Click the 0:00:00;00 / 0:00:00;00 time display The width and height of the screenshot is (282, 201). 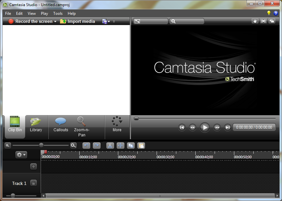tap(254, 127)
